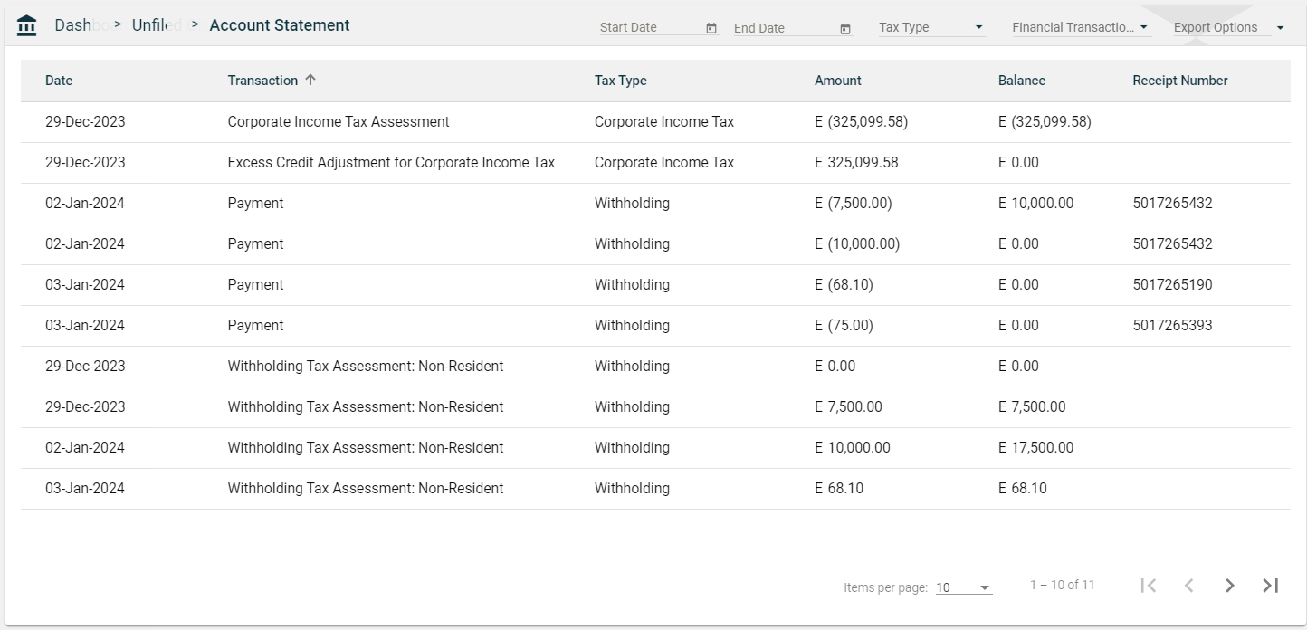
Task: Sort by the Receipt Number column header
Action: (1179, 81)
